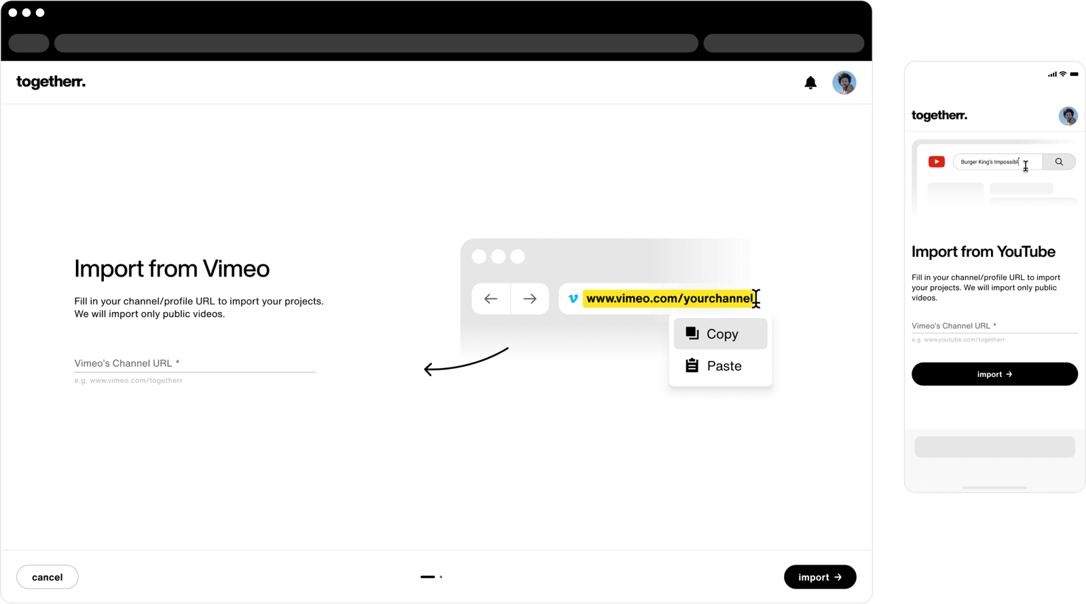Open user avatar in mobile view

1068,116
